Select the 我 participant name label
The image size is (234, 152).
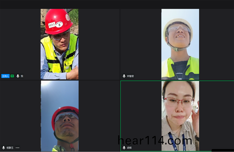click(22, 76)
